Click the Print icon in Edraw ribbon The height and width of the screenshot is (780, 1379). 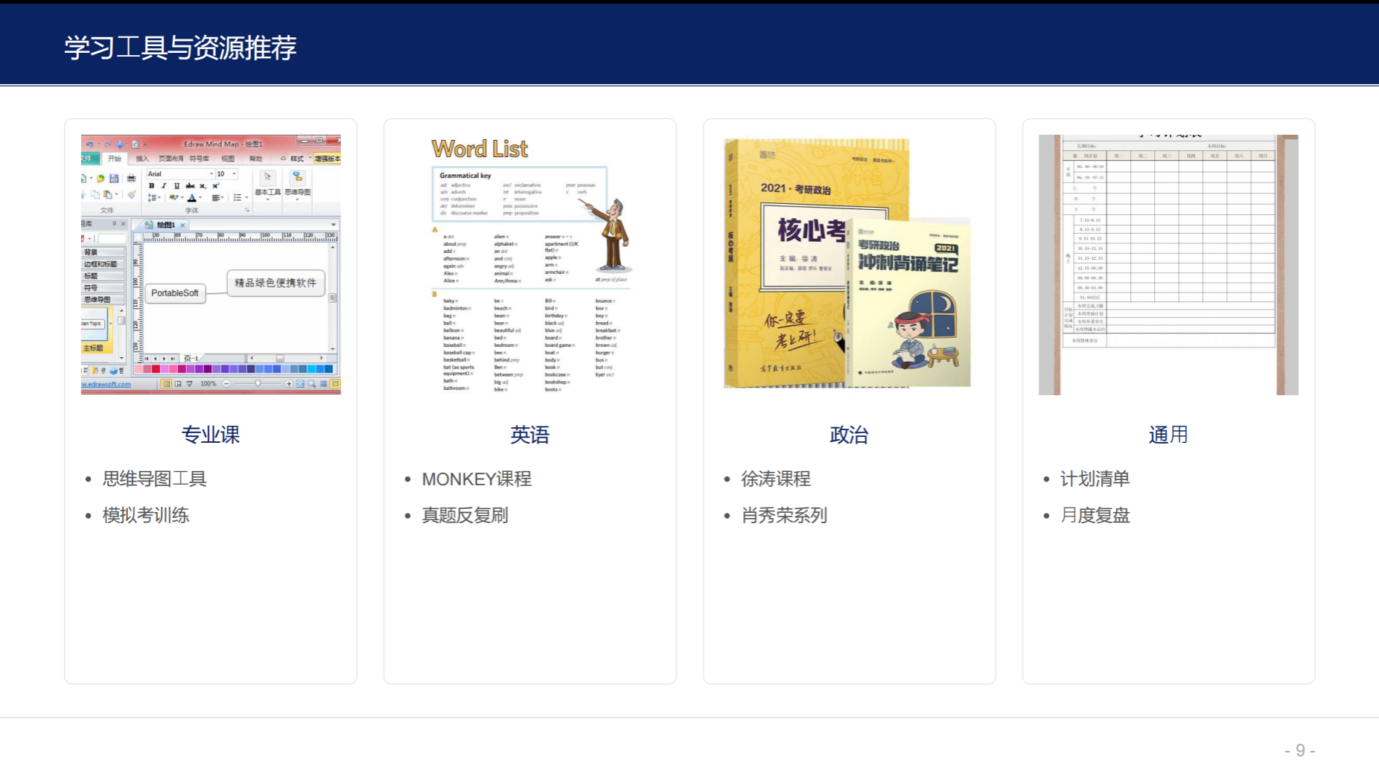(131, 179)
